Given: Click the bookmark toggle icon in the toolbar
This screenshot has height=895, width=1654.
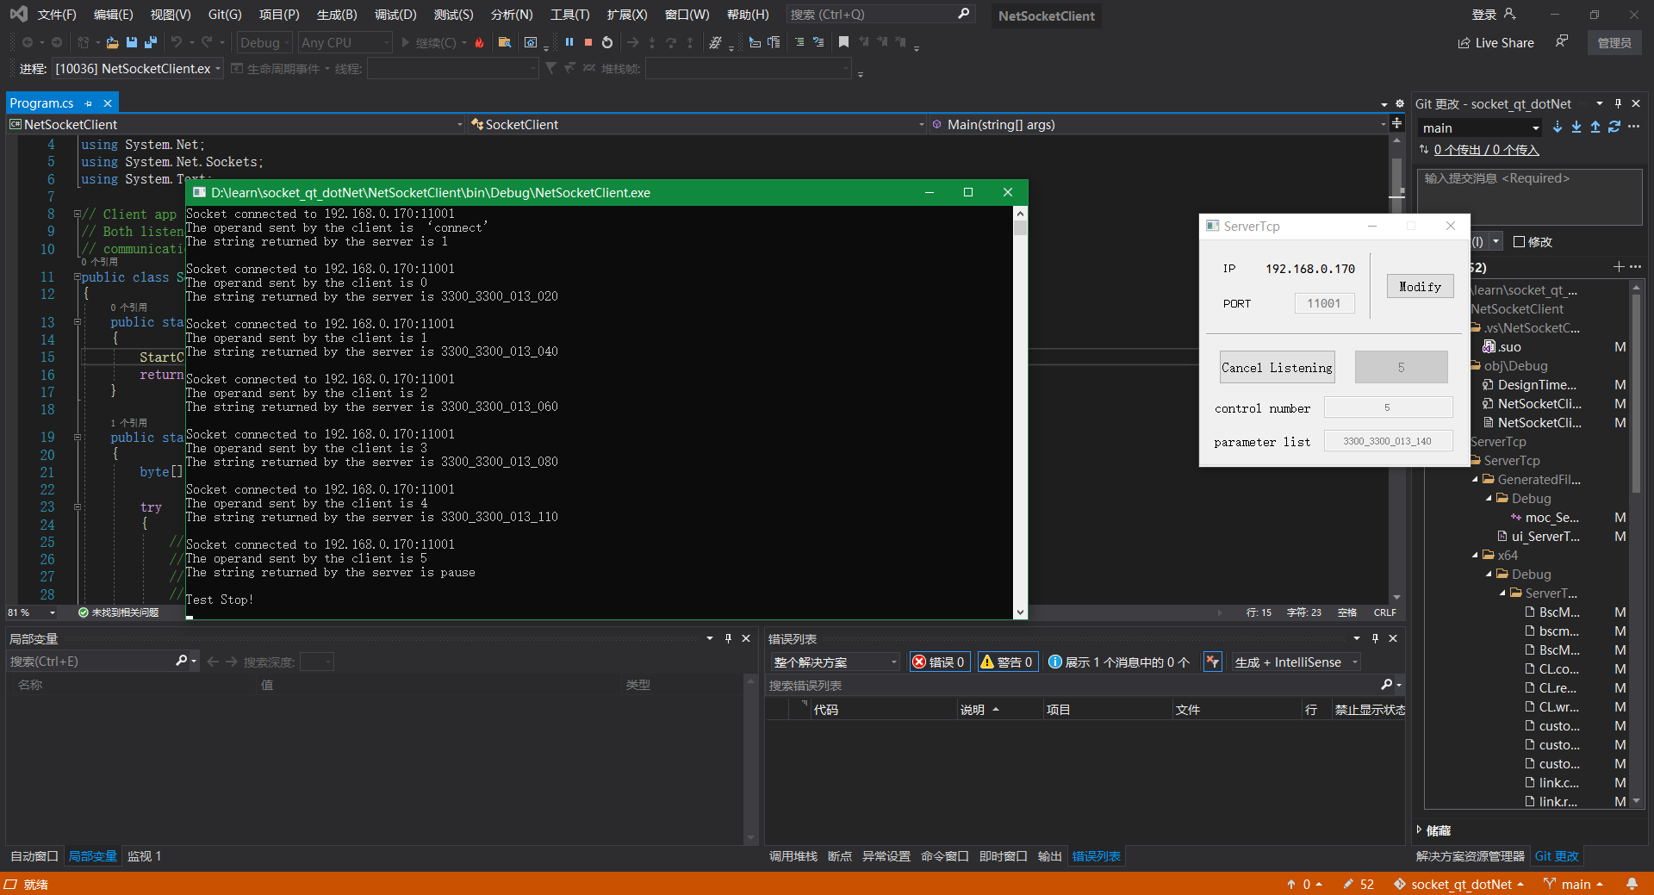Looking at the screenshot, I should (843, 42).
